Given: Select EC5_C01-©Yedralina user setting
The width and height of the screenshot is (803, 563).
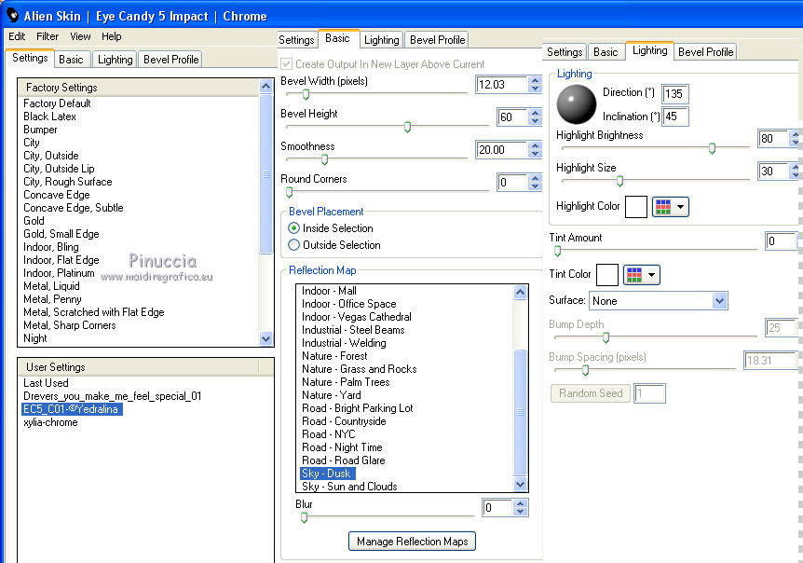Looking at the screenshot, I should pos(72,409).
